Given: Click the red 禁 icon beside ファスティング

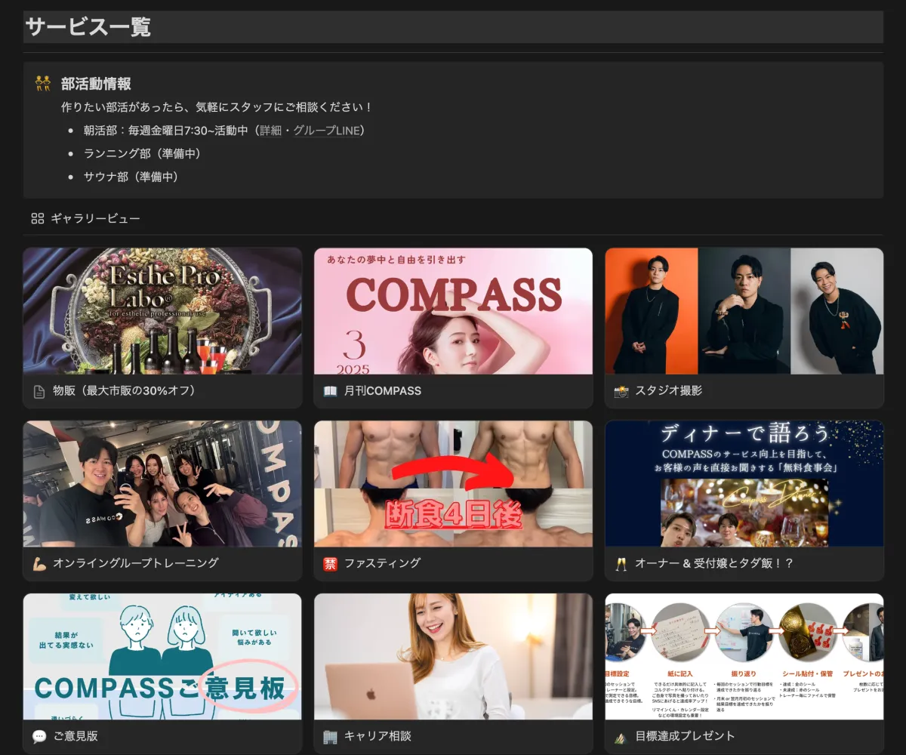Looking at the screenshot, I should [x=330, y=563].
